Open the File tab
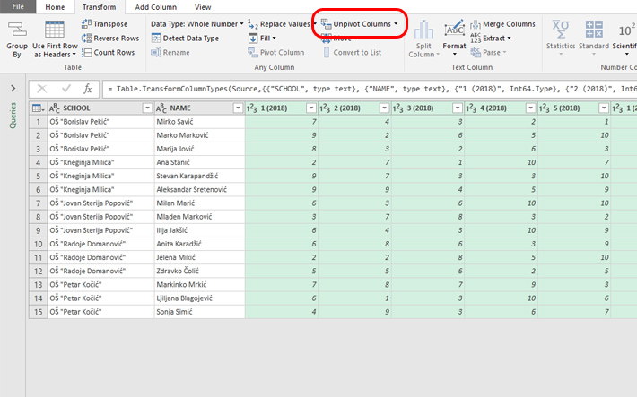 [18, 6]
